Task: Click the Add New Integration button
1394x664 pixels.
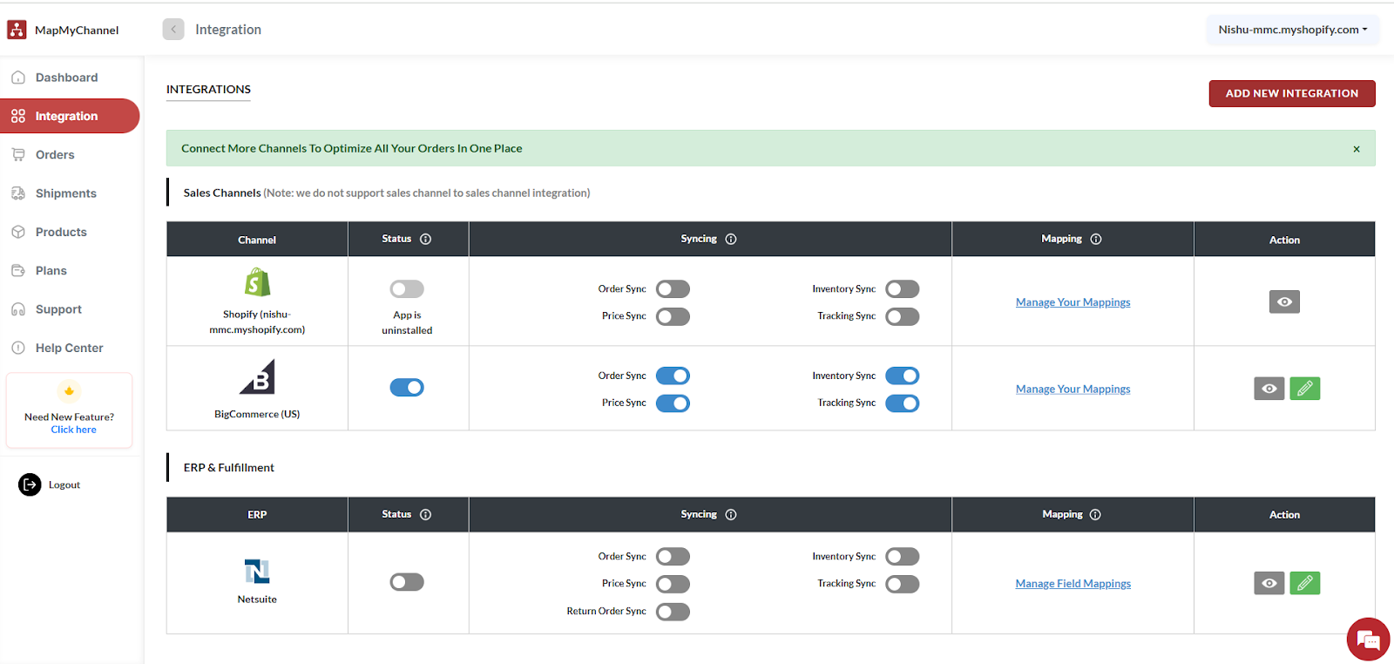Action: pyautogui.click(x=1291, y=93)
